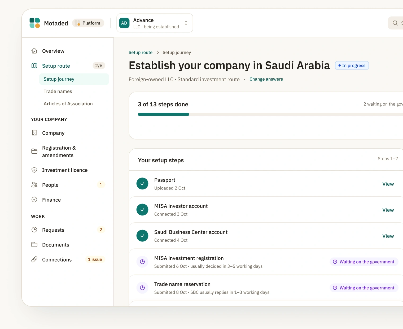Image resolution: width=403 pixels, height=329 pixels.
Task: Open the Platform product switcher
Action: [88, 23]
